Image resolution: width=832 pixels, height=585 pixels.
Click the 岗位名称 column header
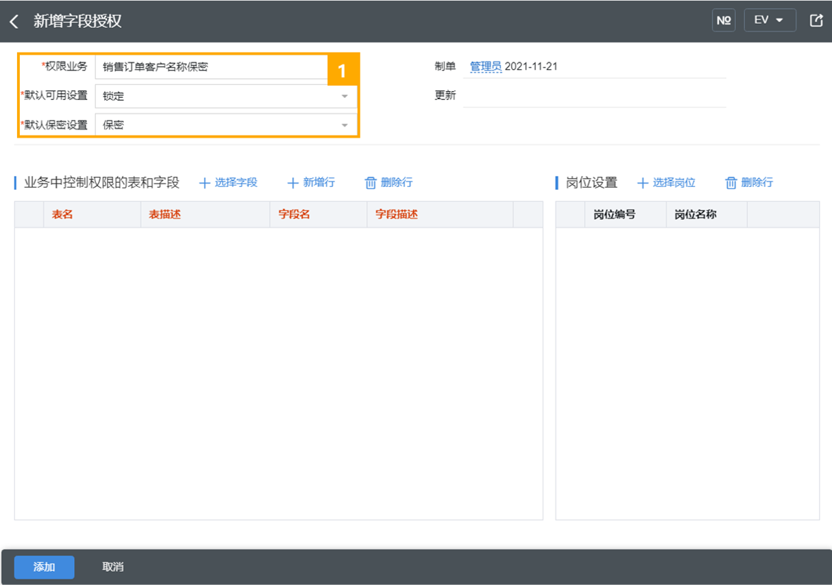(x=695, y=214)
